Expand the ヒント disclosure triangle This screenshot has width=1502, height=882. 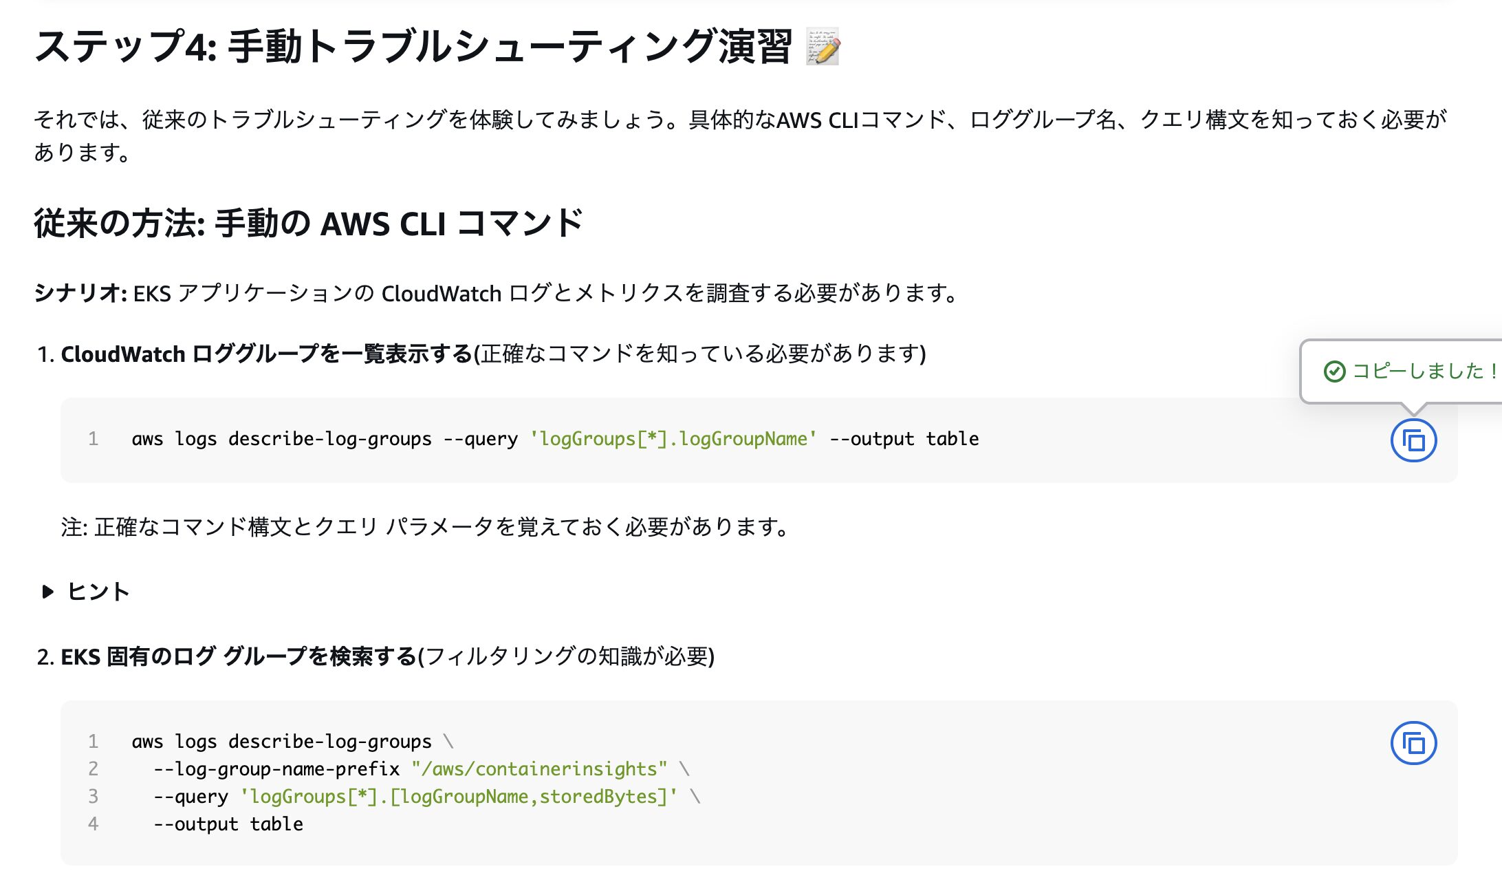pyautogui.click(x=47, y=592)
